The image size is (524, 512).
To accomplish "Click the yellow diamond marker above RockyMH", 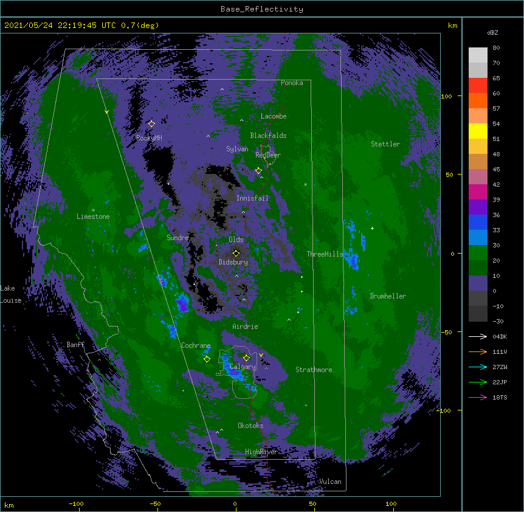I will tap(151, 123).
